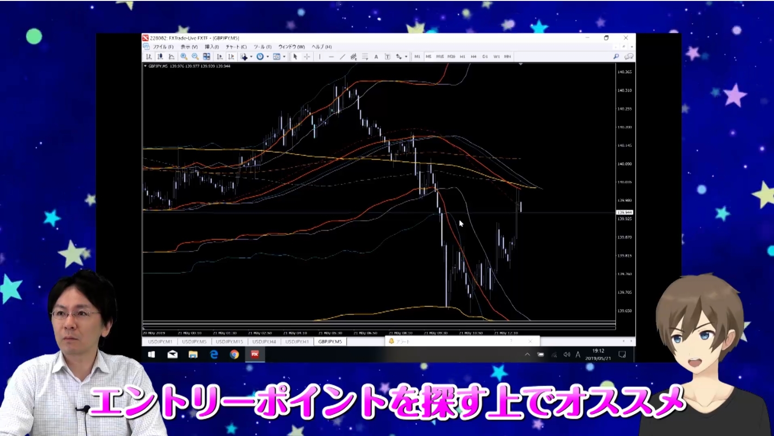Switch timeframe to M5
Viewport: 774px width, 436px height.
(x=428, y=56)
